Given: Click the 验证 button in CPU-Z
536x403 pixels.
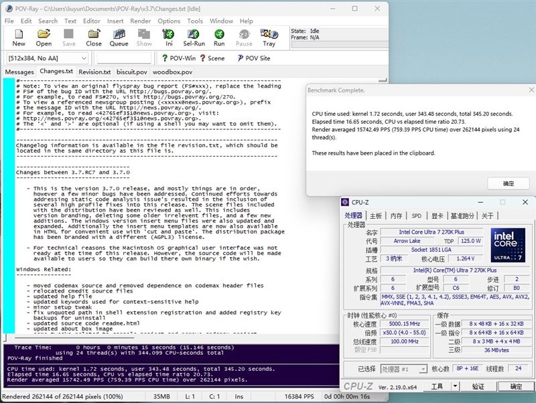Looking at the screenshot, I should tap(478, 386).
